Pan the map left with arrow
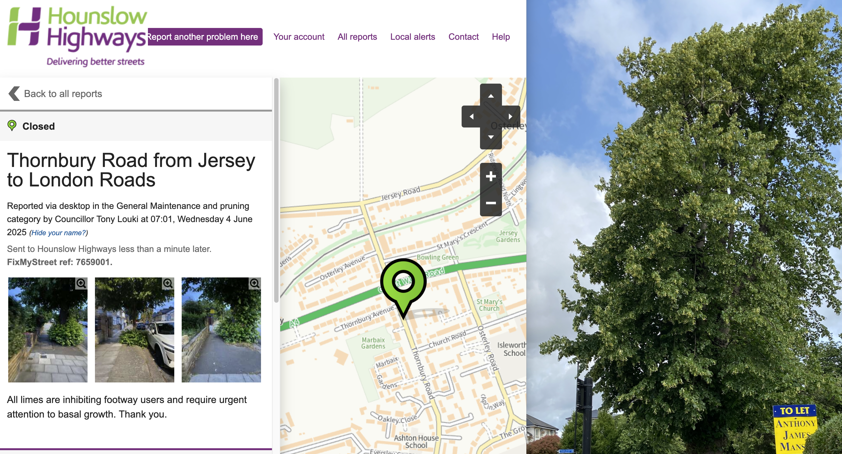 point(471,116)
